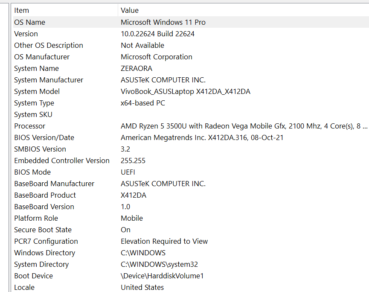The height and width of the screenshot is (292, 369).
Task: Click the column divider between Item and Value
Action: [x=118, y=10]
